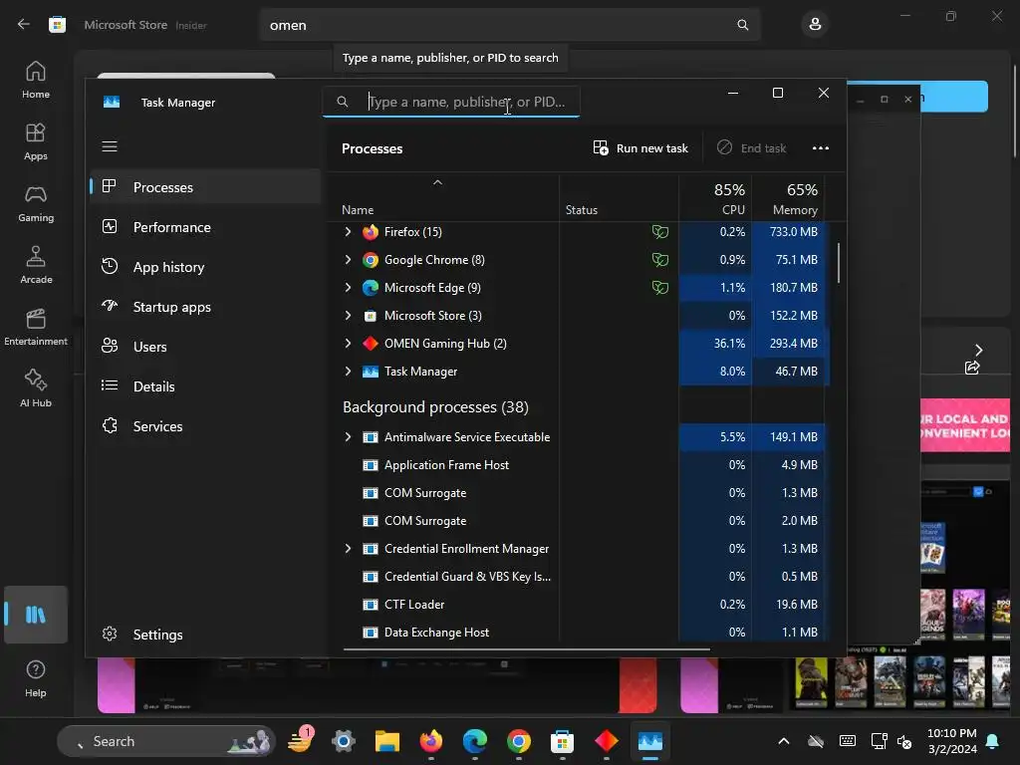Click the share icon in Microsoft Store
Image resolution: width=1020 pixels, height=765 pixels.
972,369
